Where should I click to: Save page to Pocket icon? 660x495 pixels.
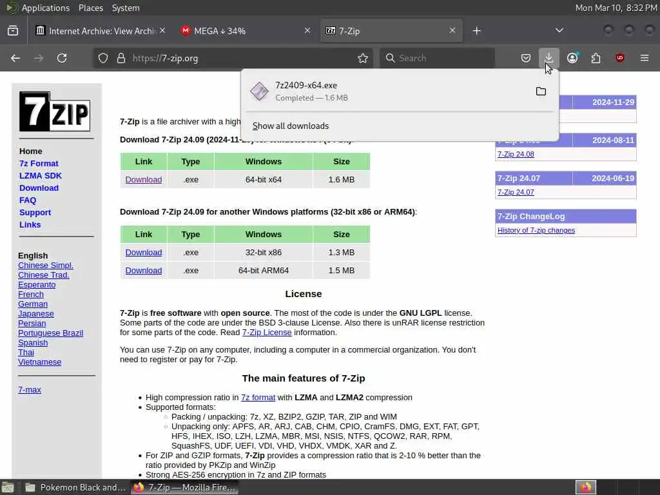click(x=526, y=58)
